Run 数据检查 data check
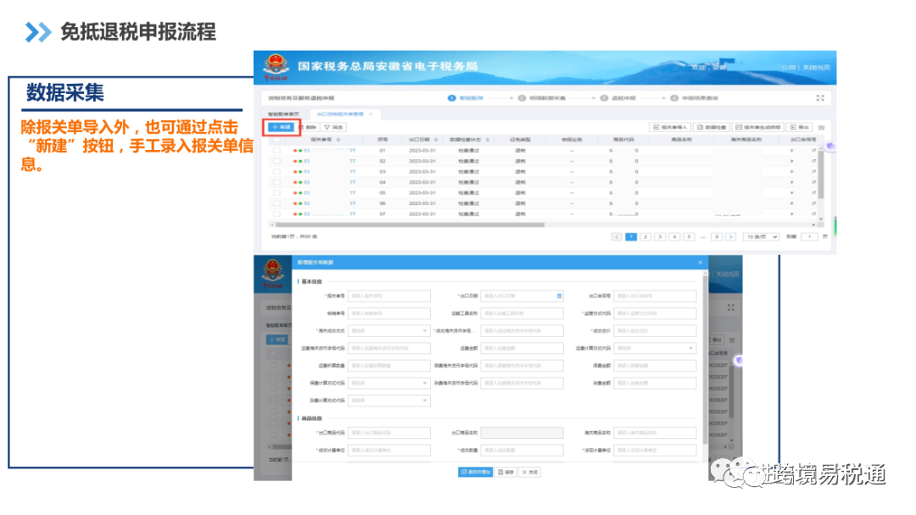This screenshot has height=515, width=916. pyautogui.click(x=712, y=125)
